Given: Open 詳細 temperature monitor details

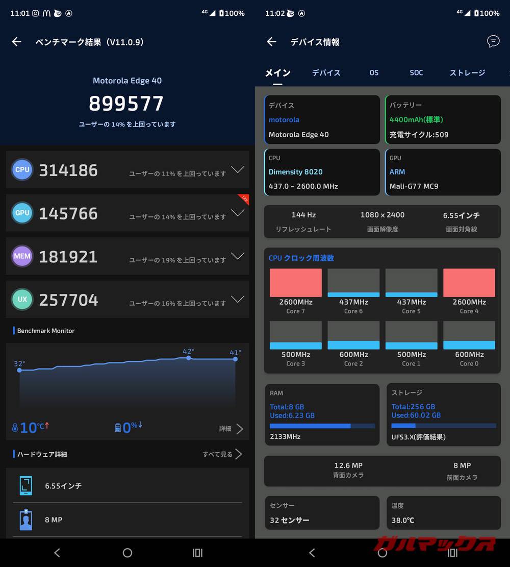Looking at the screenshot, I should click(231, 429).
